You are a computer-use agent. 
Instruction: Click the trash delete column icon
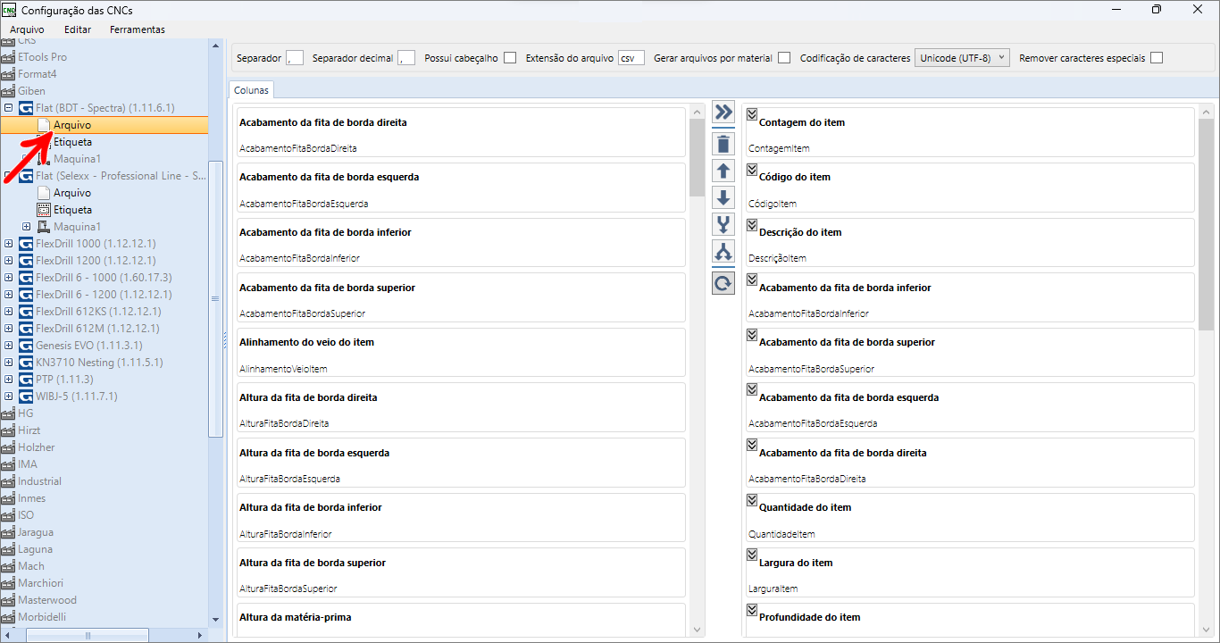point(723,144)
